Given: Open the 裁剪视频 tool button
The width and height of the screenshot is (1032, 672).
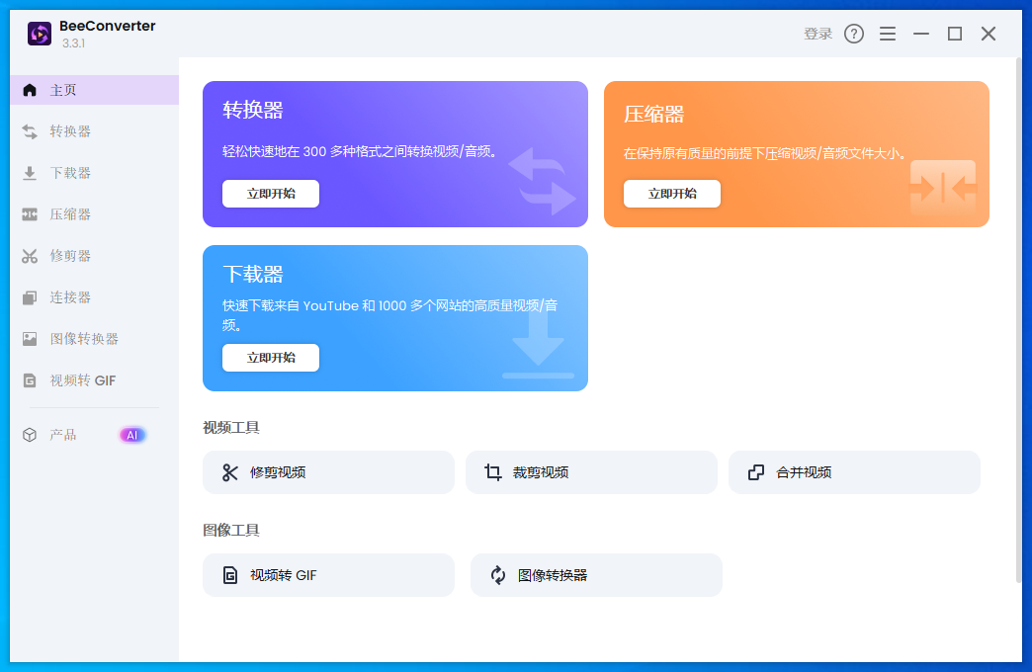Looking at the screenshot, I should click(591, 472).
